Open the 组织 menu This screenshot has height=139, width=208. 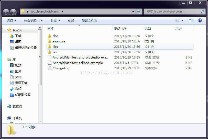tap(12, 20)
